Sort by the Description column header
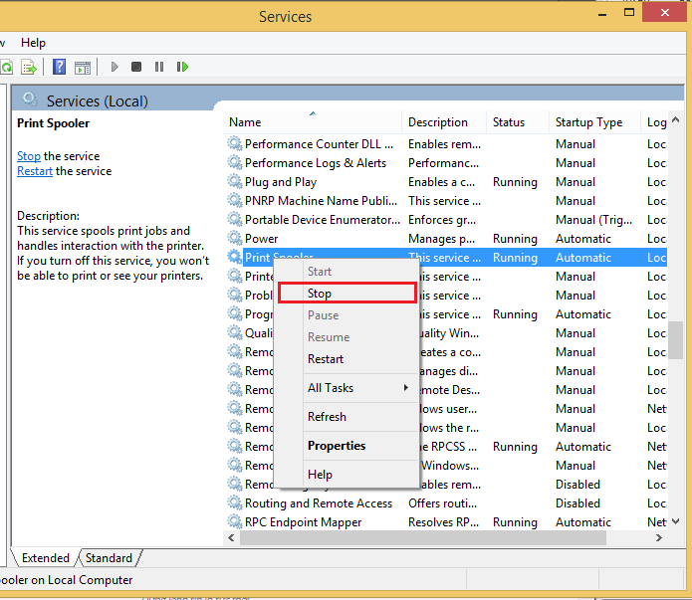This screenshot has width=692, height=600. [444, 122]
